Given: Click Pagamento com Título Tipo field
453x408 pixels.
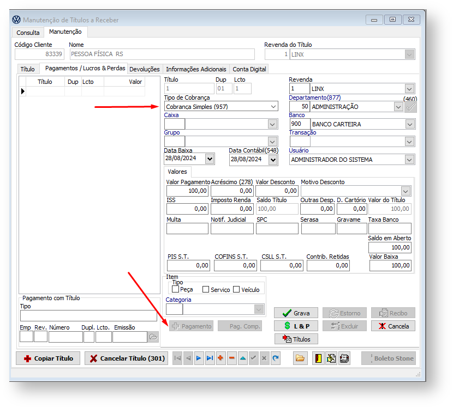Looking at the screenshot, I should pos(88,316).
